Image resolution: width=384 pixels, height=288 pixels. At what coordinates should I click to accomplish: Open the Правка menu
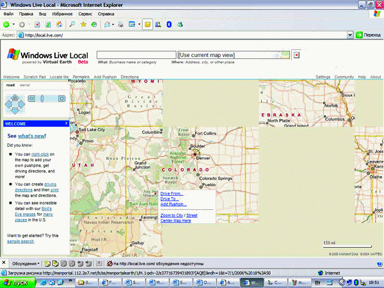click(x=26, y=14)
